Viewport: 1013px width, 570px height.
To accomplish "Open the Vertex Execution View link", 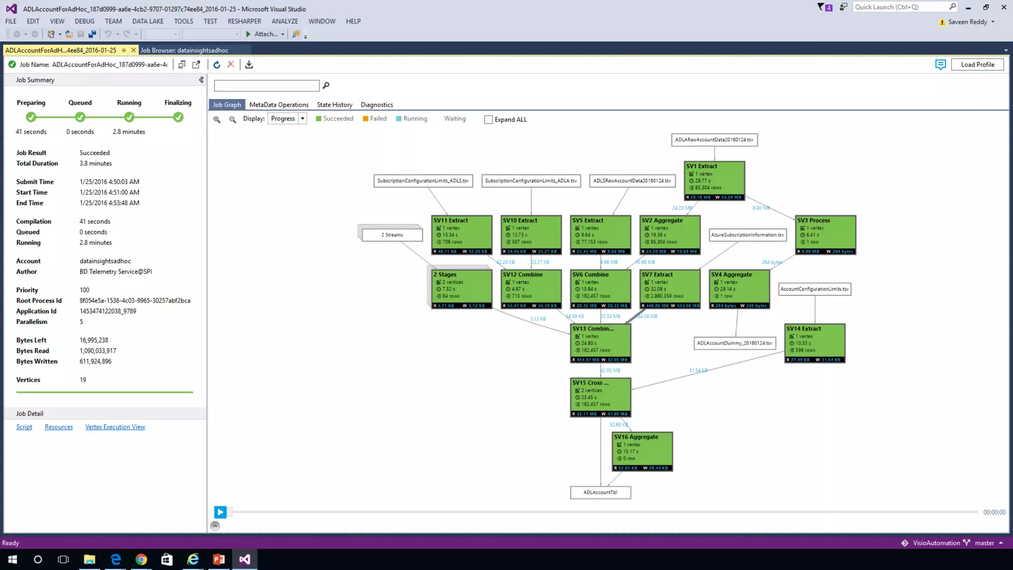I will point(115,427).
